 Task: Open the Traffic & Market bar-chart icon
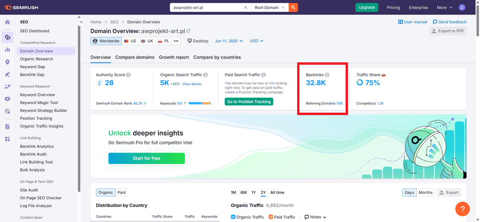(7, 50)
